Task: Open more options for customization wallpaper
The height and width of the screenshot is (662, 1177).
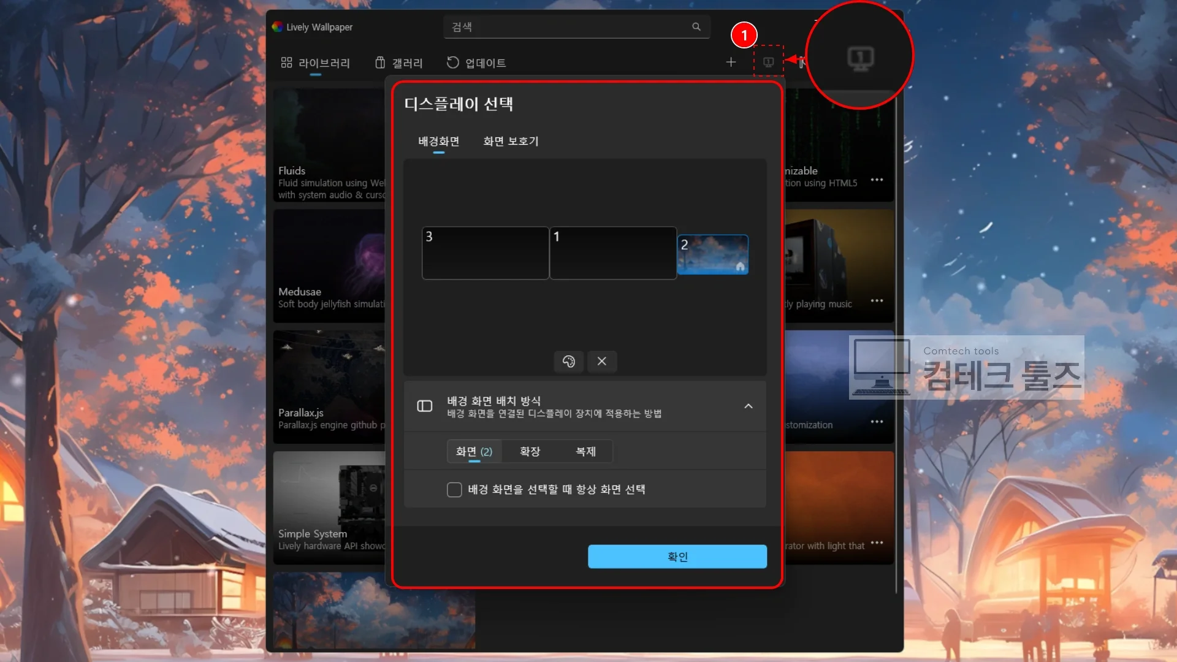Action: coord(877,421)
